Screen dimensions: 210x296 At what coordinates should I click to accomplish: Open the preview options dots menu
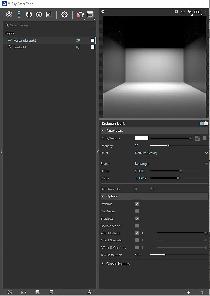point(206,12)
